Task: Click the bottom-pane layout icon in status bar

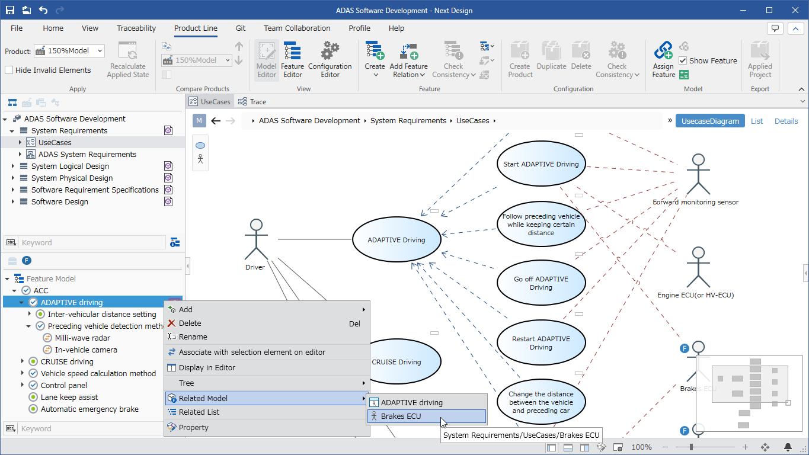Action: point(568,447)
